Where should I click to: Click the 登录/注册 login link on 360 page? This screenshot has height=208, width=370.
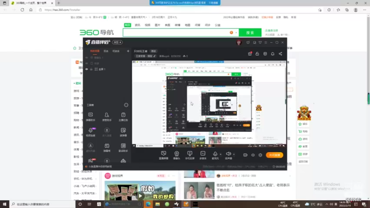click(x=271, y=31)
